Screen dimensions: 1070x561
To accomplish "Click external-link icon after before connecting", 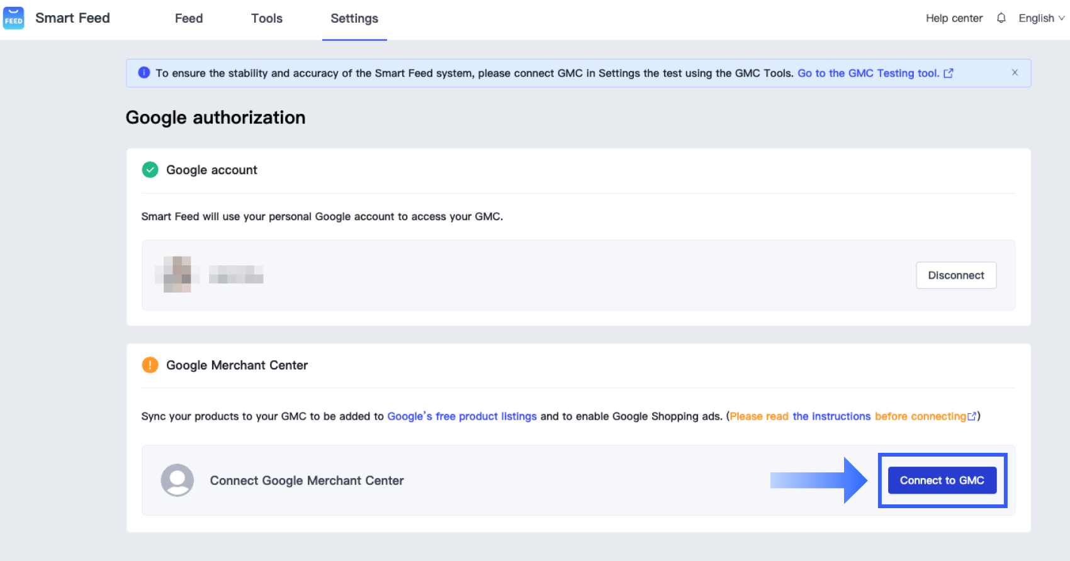I will tap(972, 416).
